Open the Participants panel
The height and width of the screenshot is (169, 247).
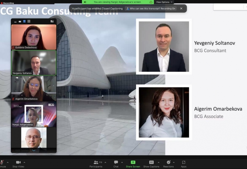click(x=96, y=164)
